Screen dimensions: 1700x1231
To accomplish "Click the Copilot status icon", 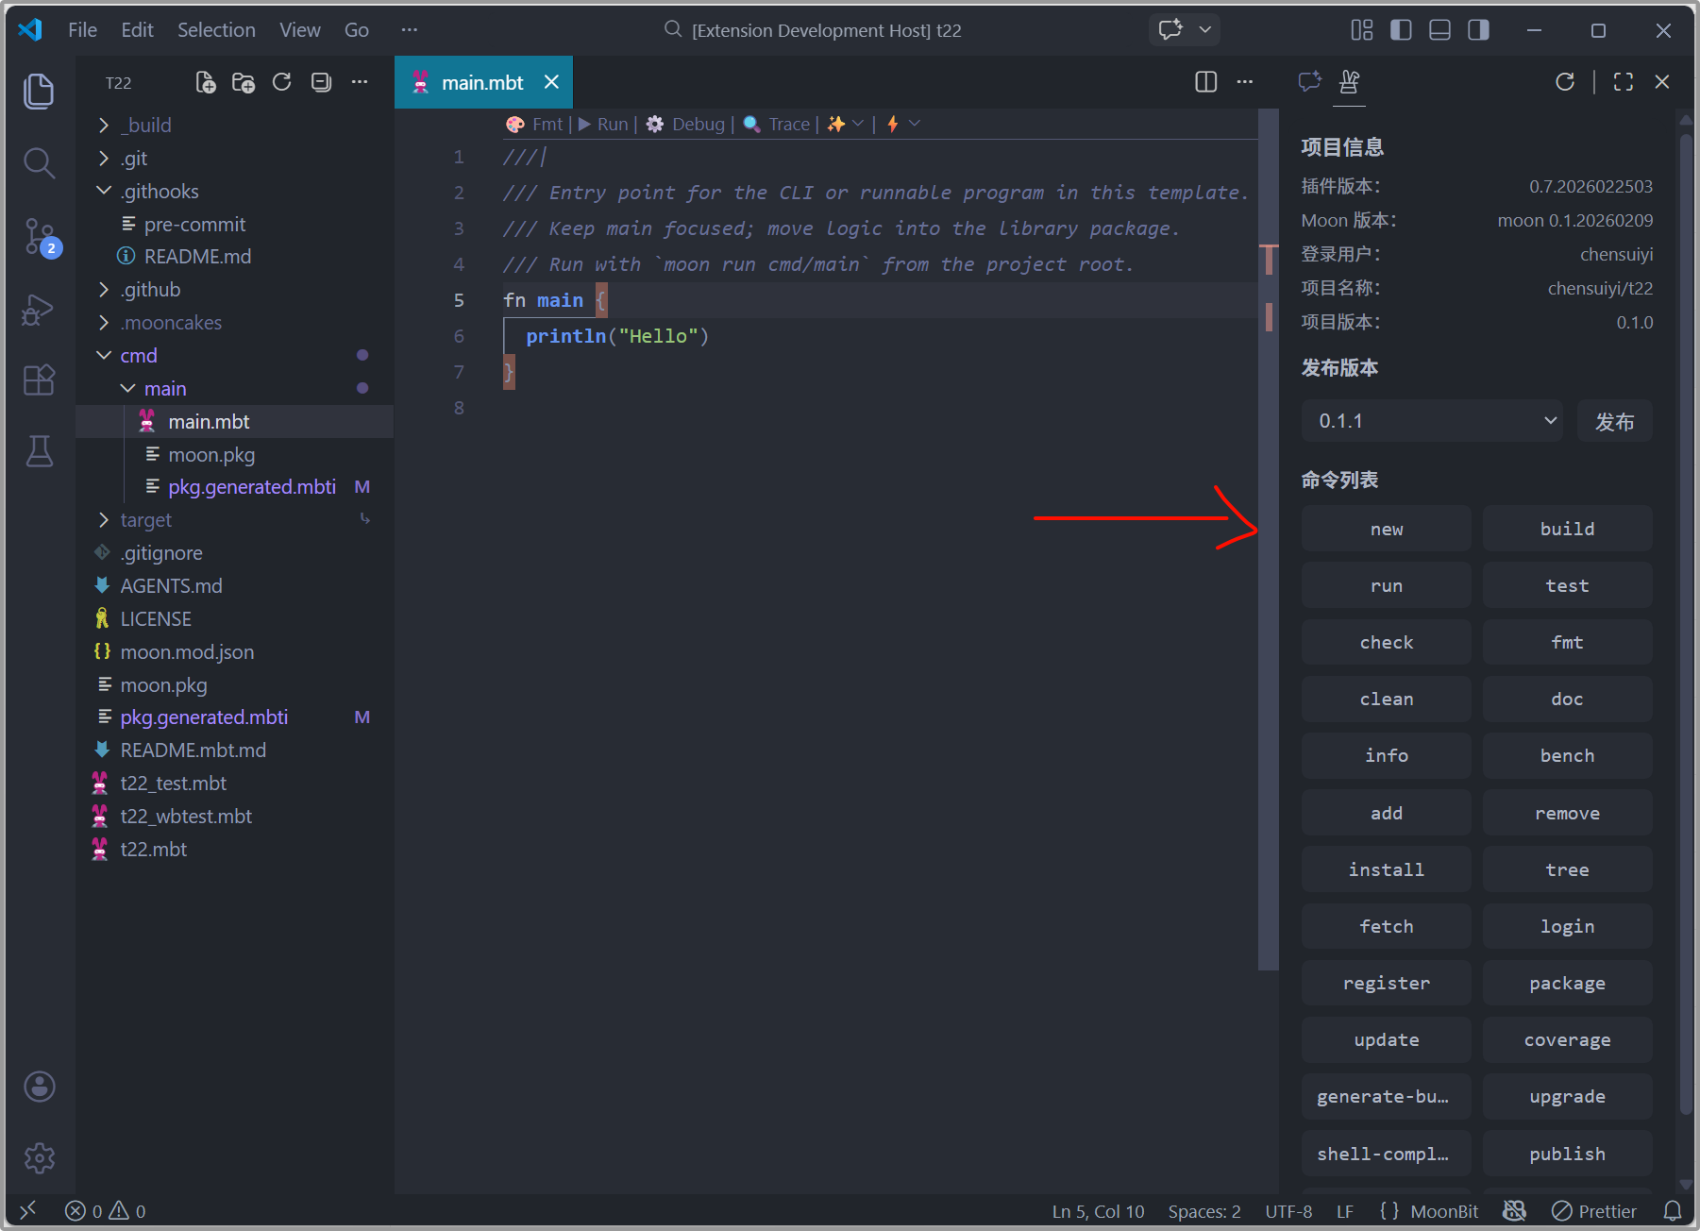I will click(1514, 1211).
